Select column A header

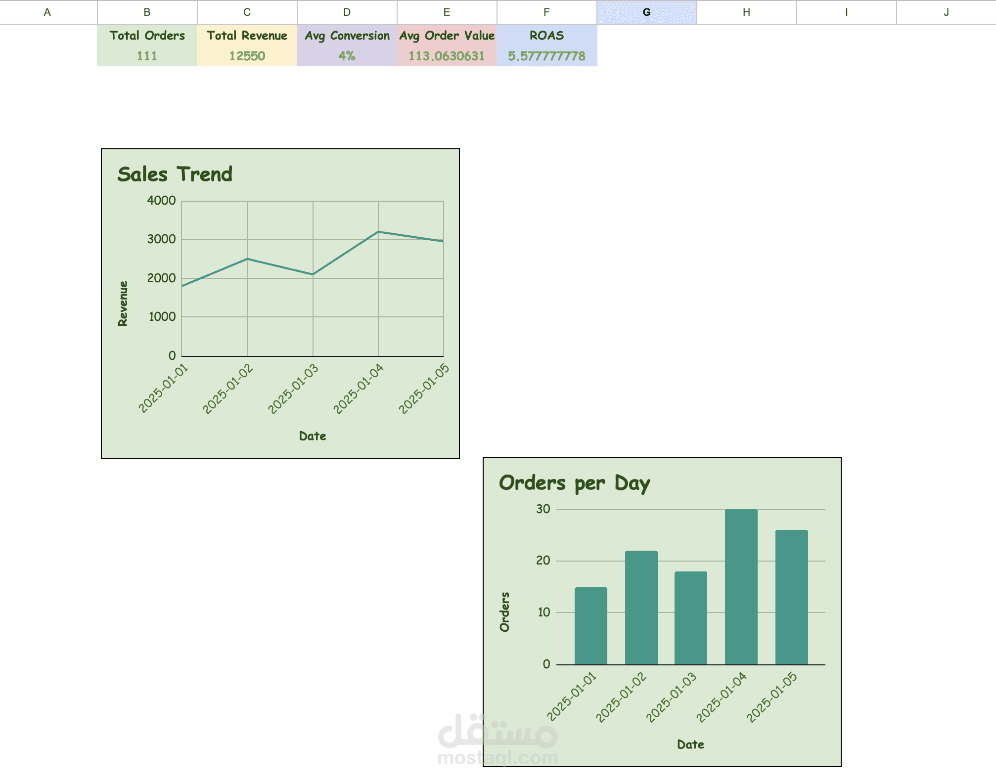(47, 12)
